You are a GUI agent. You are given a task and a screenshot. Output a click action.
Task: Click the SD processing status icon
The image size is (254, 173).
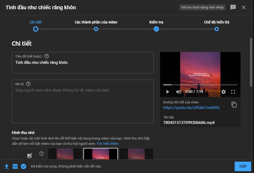click(x=15, y=166)
